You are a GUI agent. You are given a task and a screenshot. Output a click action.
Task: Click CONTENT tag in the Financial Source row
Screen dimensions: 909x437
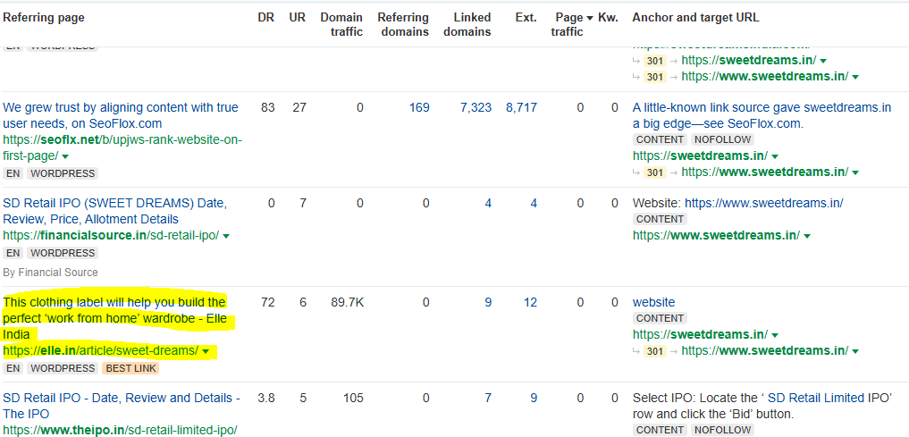660,219
